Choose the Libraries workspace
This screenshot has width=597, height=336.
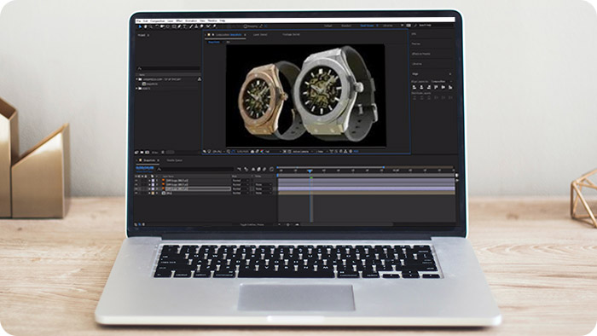coord(387,26)
